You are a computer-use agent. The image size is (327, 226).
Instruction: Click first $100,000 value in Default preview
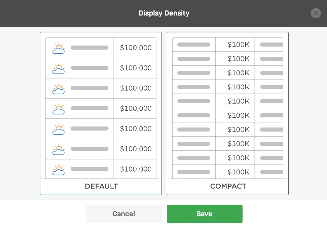[136, 48]
